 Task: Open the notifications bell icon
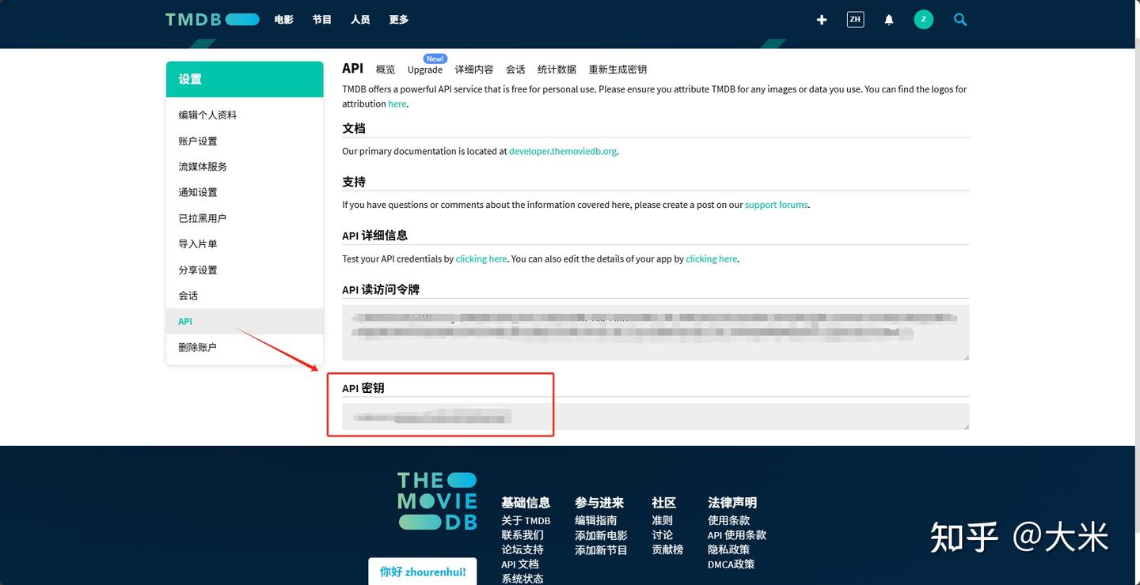pos(888,19)
